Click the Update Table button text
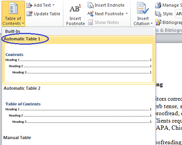 [47, 14]
